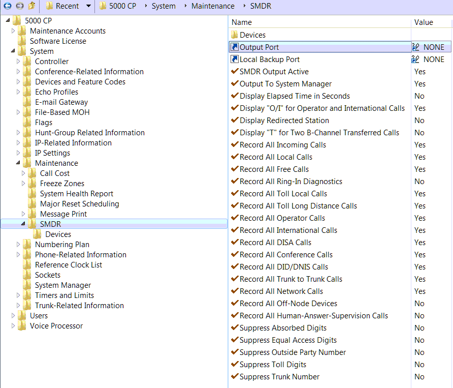Select Call Cost in the tree

(55, 173)
